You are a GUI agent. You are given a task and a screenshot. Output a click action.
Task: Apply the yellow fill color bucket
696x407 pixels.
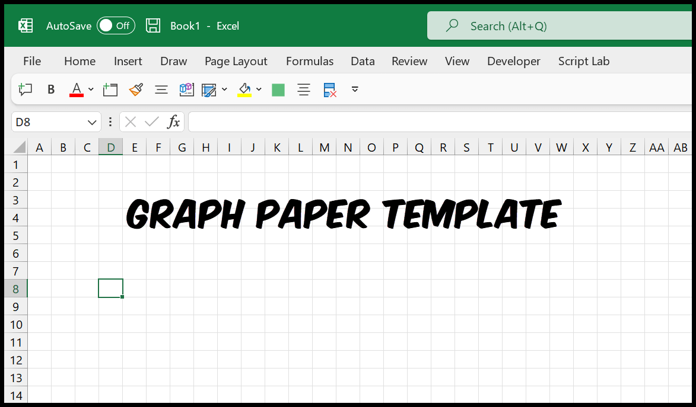pos(244,90)
